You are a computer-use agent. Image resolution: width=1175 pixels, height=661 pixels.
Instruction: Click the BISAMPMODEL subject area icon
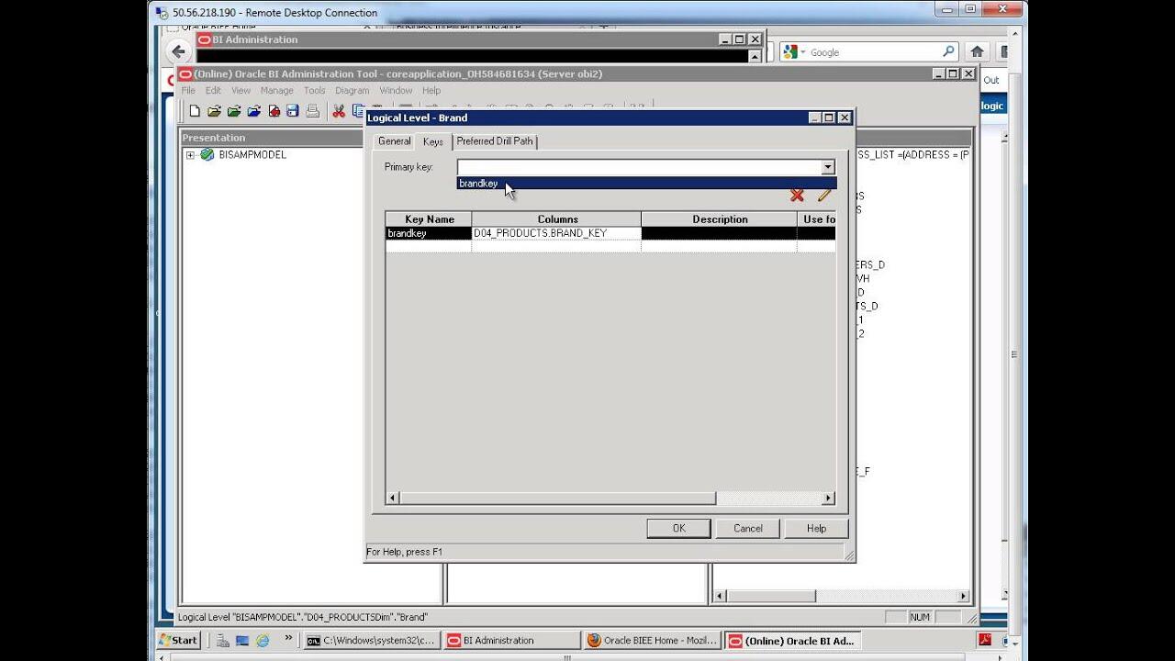(x=207, y=154)
